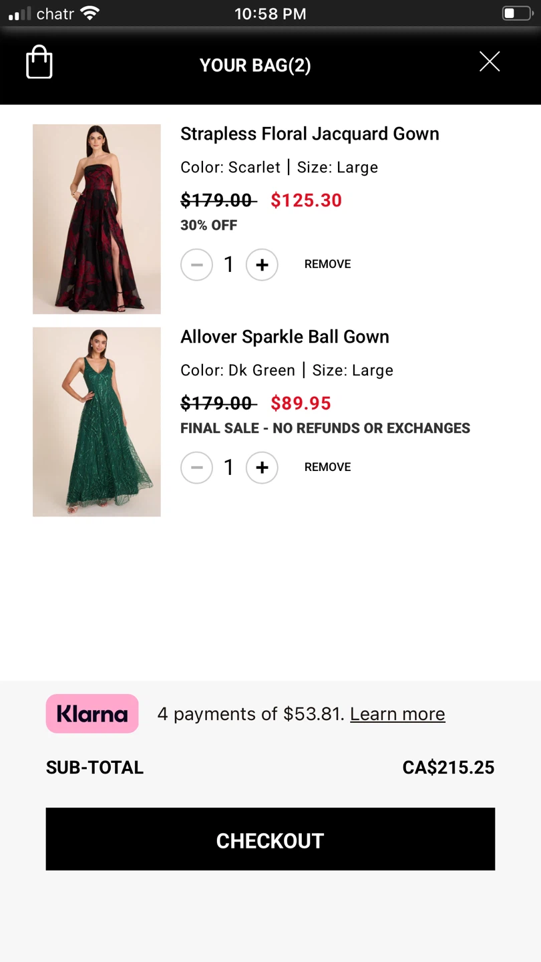Tap the cellular signal bars icon
Screen dimensions: 541x962
(19, 14)
